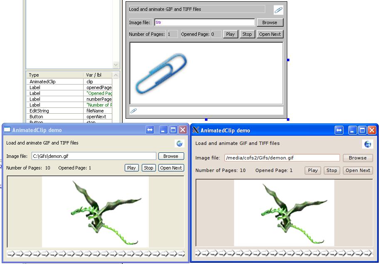Click the globe icon in the /media/cofs2 demo window
The height and width of the screenshot is (264, 380).
368,144
